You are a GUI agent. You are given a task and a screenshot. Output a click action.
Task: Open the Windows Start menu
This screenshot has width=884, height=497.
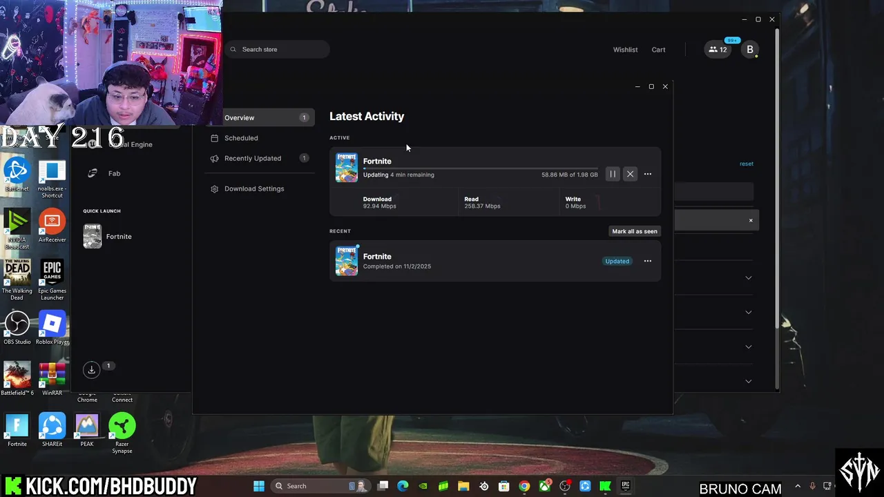pos(259,486)
